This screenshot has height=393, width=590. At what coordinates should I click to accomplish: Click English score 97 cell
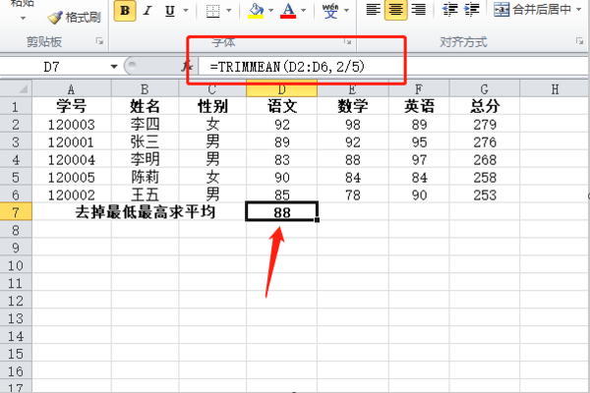click(419, 159)
